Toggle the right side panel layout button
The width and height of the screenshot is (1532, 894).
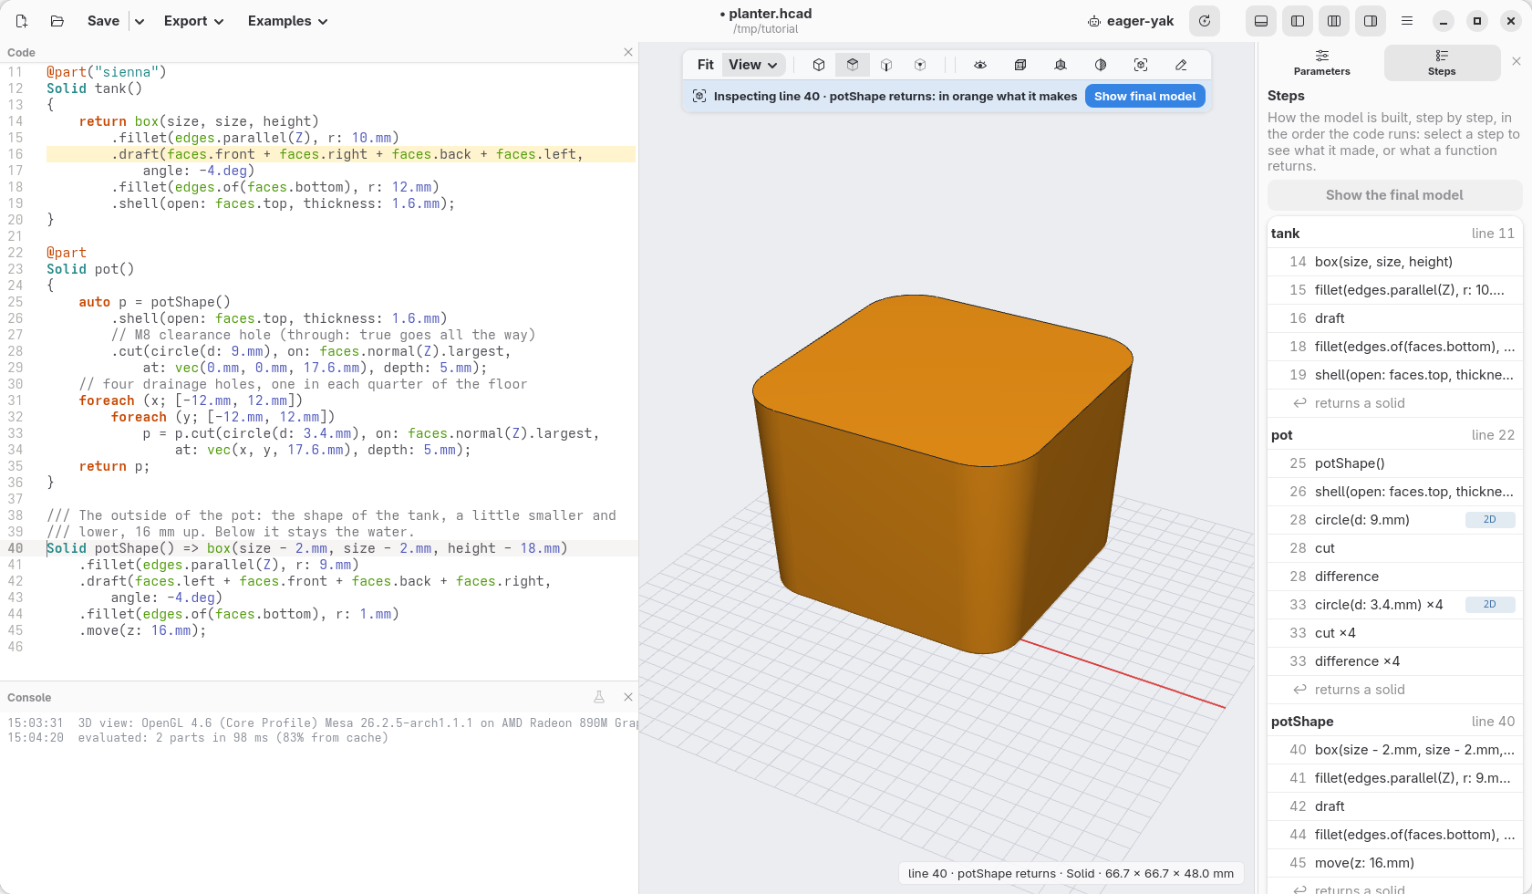1371,21
